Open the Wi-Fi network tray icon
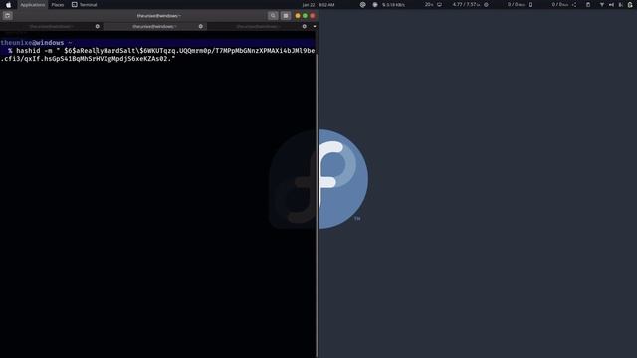The height and width of the screenshot is (358, 637). pyautogui.click(x=602, y=5)
